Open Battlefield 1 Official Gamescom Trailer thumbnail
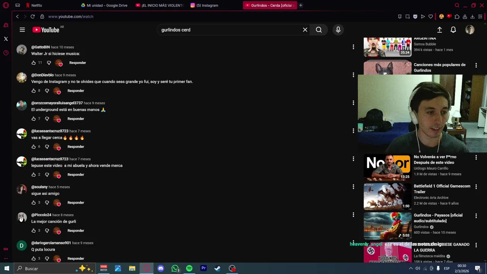Viewport: 487px width, 274px height. point(387,197)
